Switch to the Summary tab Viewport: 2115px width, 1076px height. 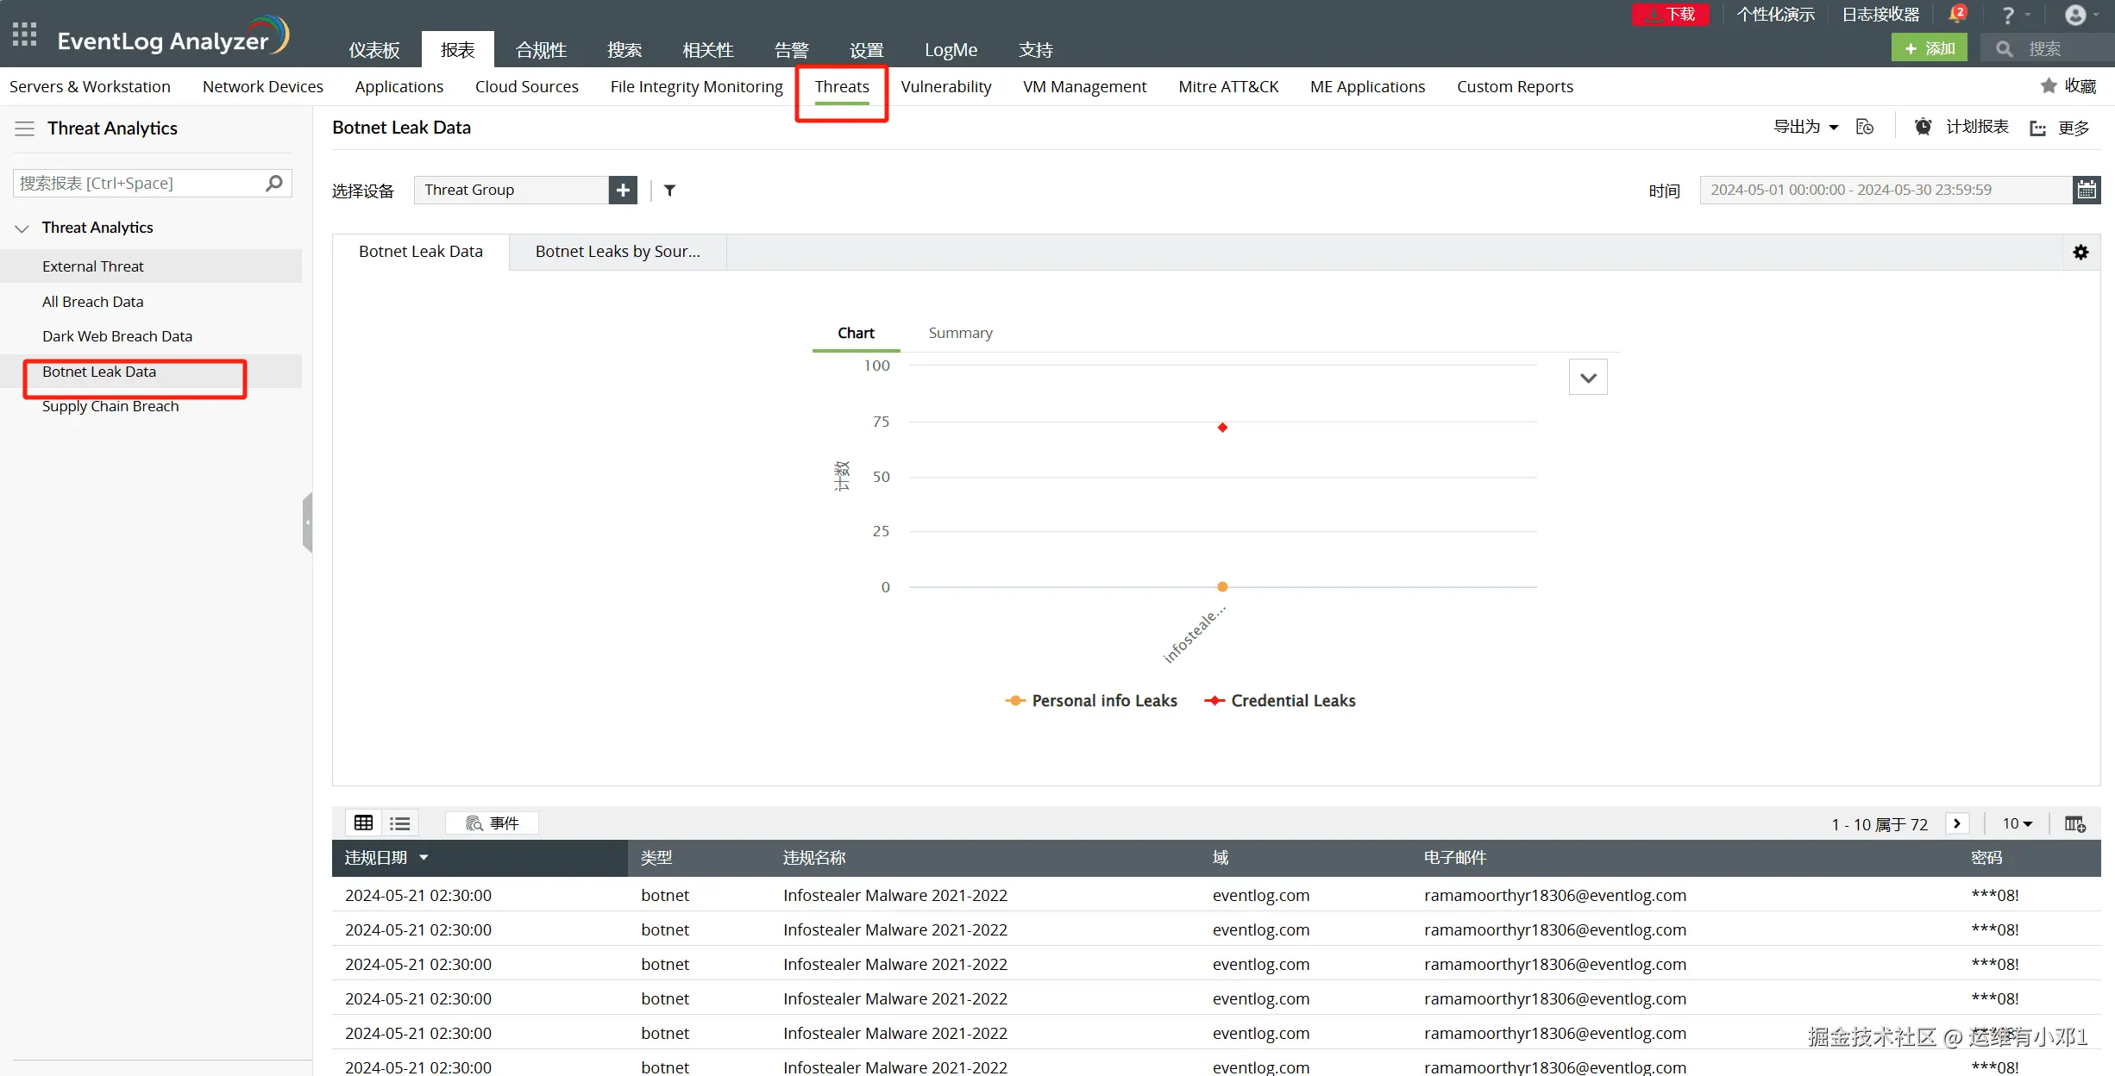point(960,333)
